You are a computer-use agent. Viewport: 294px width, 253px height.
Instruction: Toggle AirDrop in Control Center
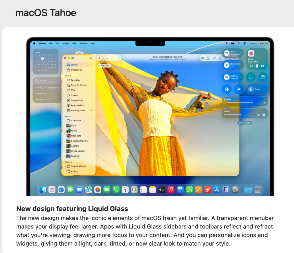pyautogui.click(x=227, y=77)
